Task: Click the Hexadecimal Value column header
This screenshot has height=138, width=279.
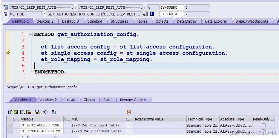Action: [160, 119]
